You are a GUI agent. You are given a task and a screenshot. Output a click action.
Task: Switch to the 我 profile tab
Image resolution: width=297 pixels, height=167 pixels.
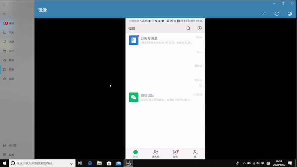click(195, 154)
